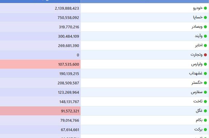The image size is (209, 138).
Task: Click the green status dot beside سفارس
Action: [x=205, y=92]
